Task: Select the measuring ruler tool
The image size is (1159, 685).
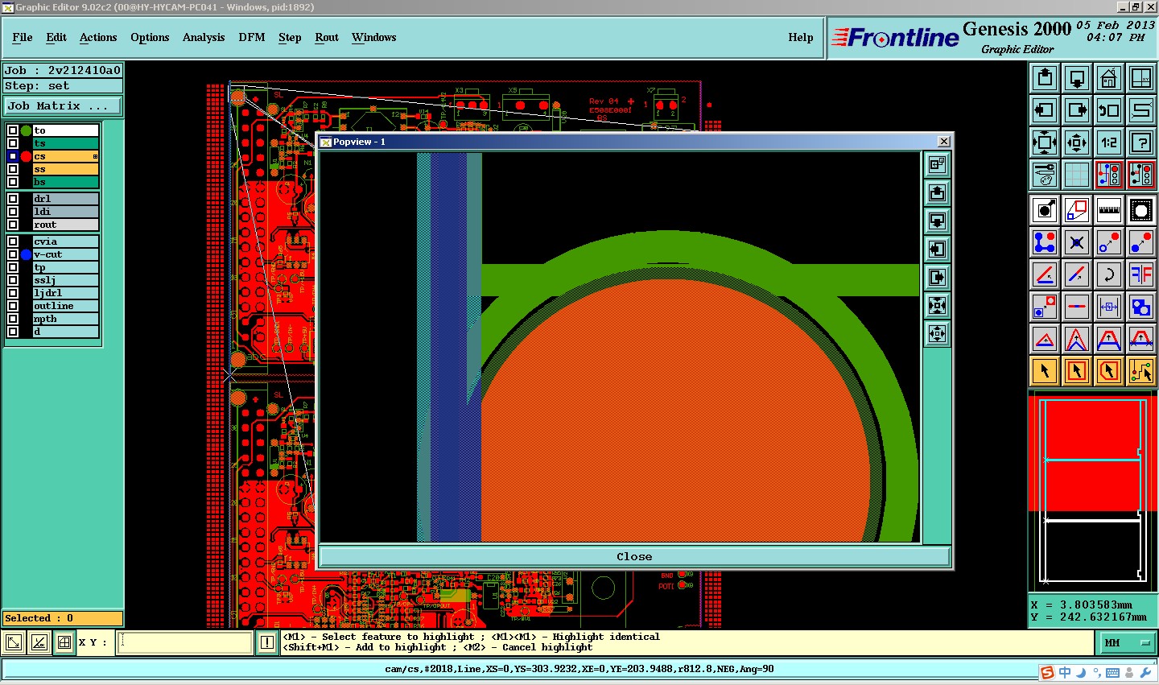Action: (x=1109, y=211)
